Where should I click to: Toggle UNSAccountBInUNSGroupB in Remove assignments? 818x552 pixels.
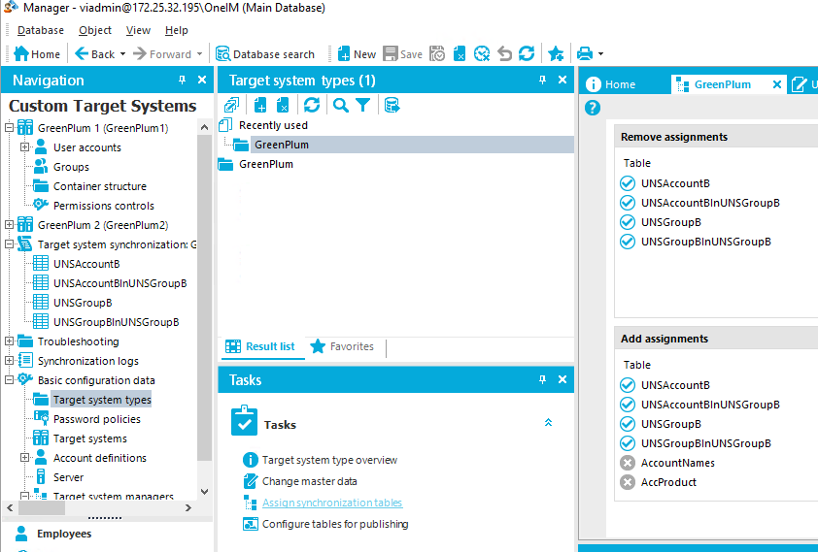[x=628, y=203]
